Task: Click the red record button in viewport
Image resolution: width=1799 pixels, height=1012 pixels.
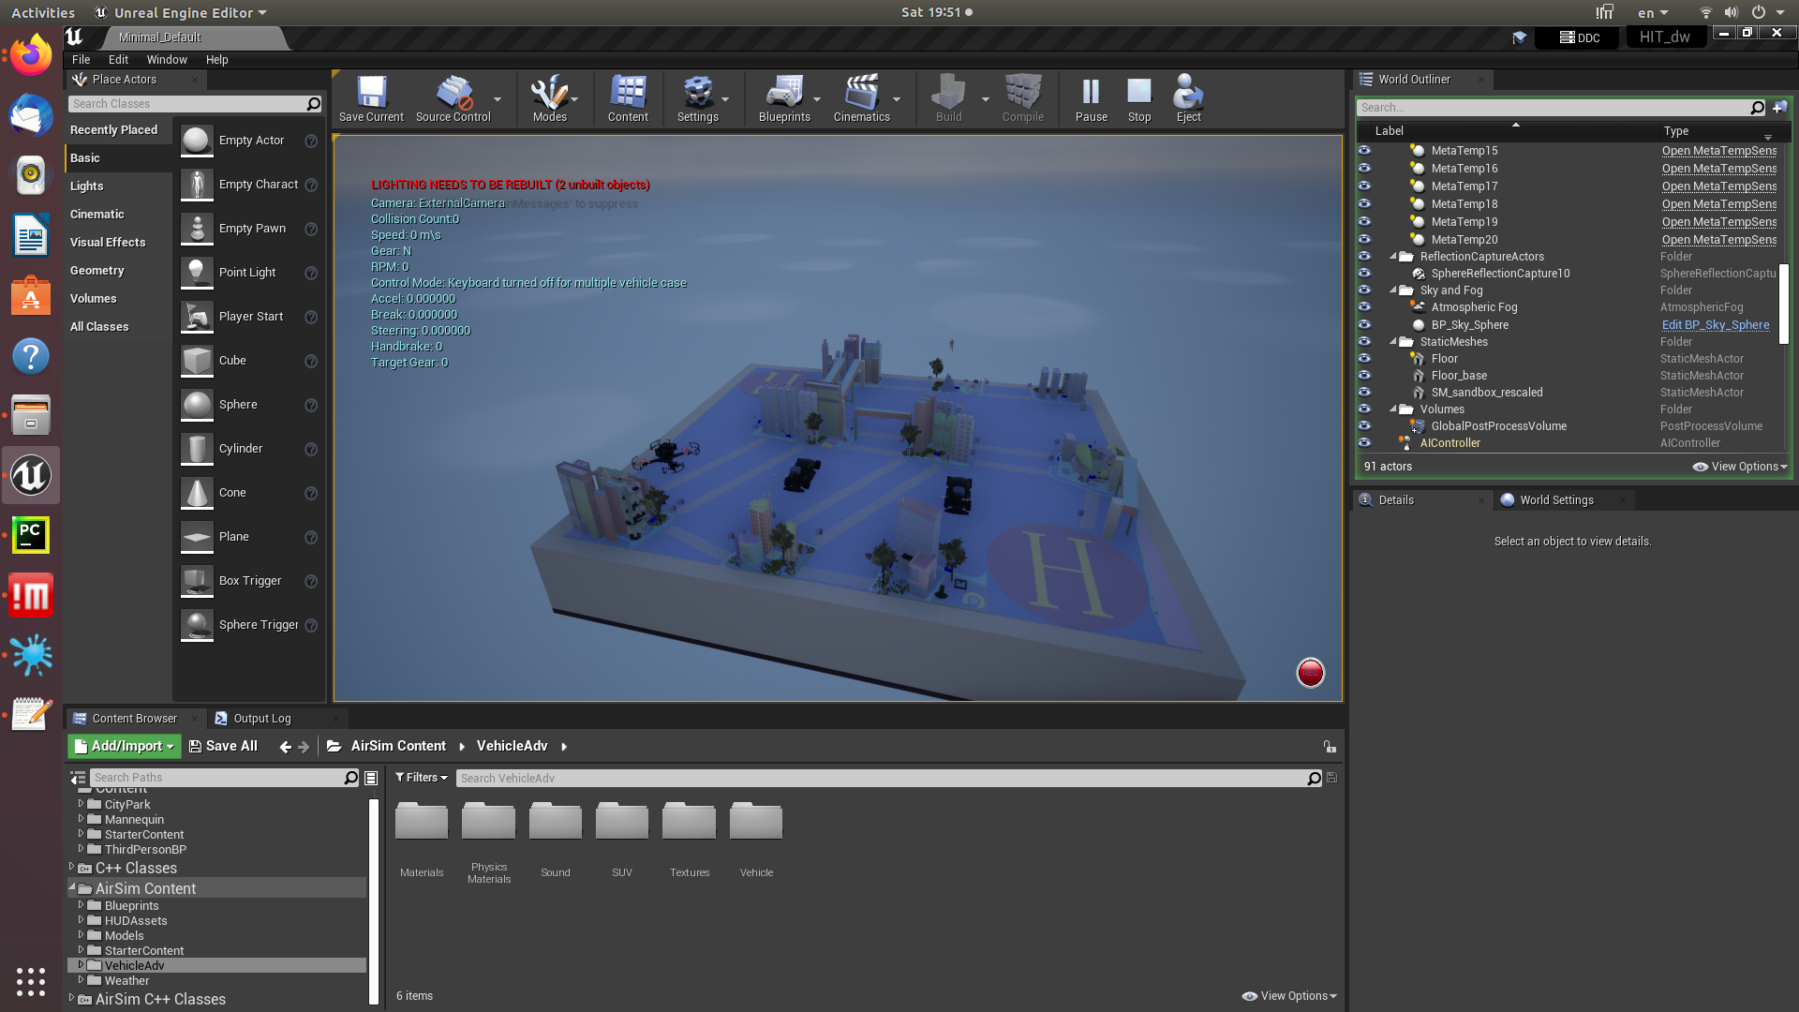Action: pos(1310,673)
